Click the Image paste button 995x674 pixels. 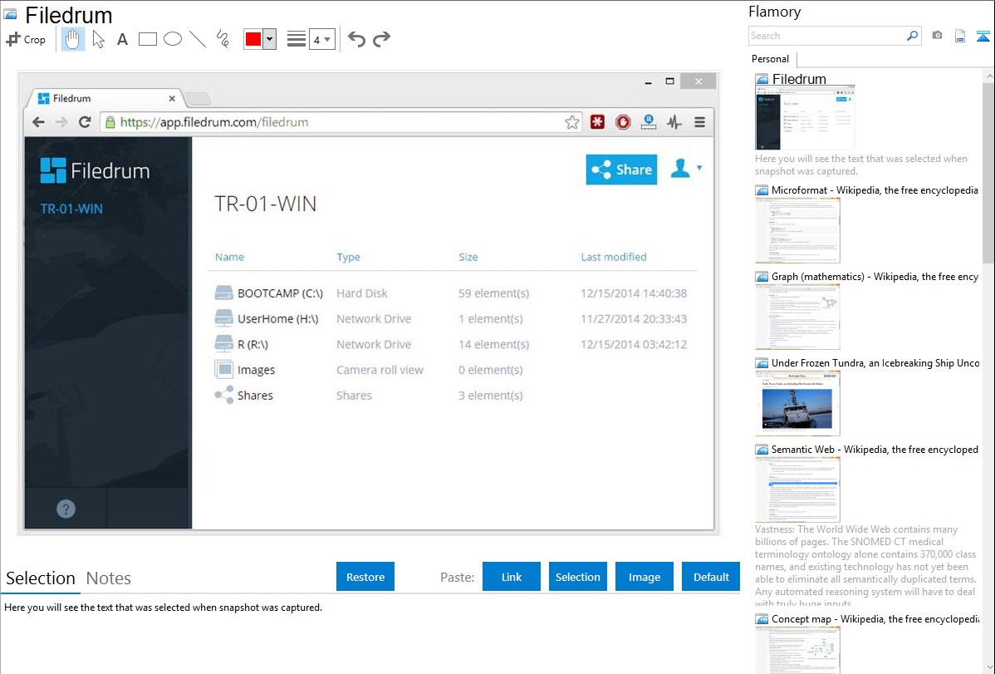point(644,577)
